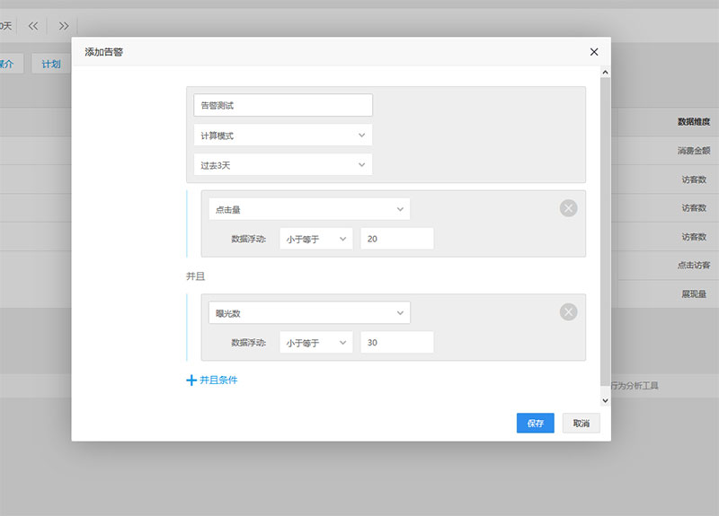The image size is (719, 516).
Task: Click the threshold field with value 20
Action: tap(397, 239)
